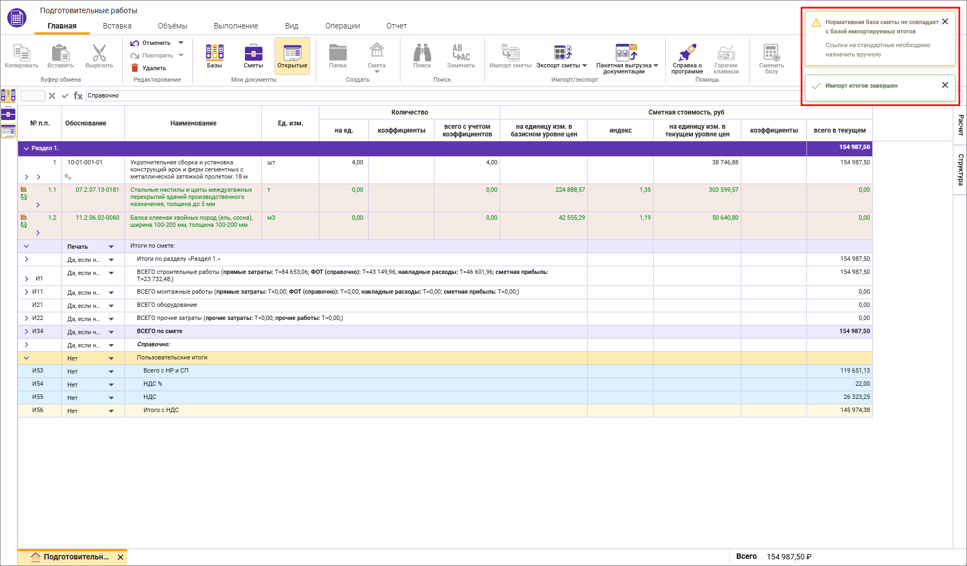Click the Экспорт сметы icon
This screenshot has height=566, width=967.
tap(563, 53)
